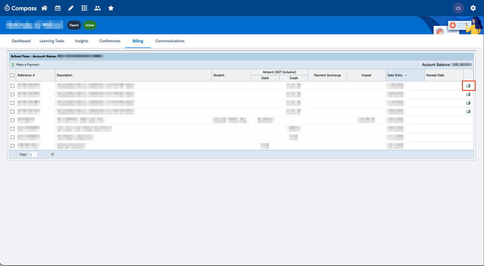Open the Home icon in navbar
Viewport: 484px width, 266px height.
coord(44,8)
